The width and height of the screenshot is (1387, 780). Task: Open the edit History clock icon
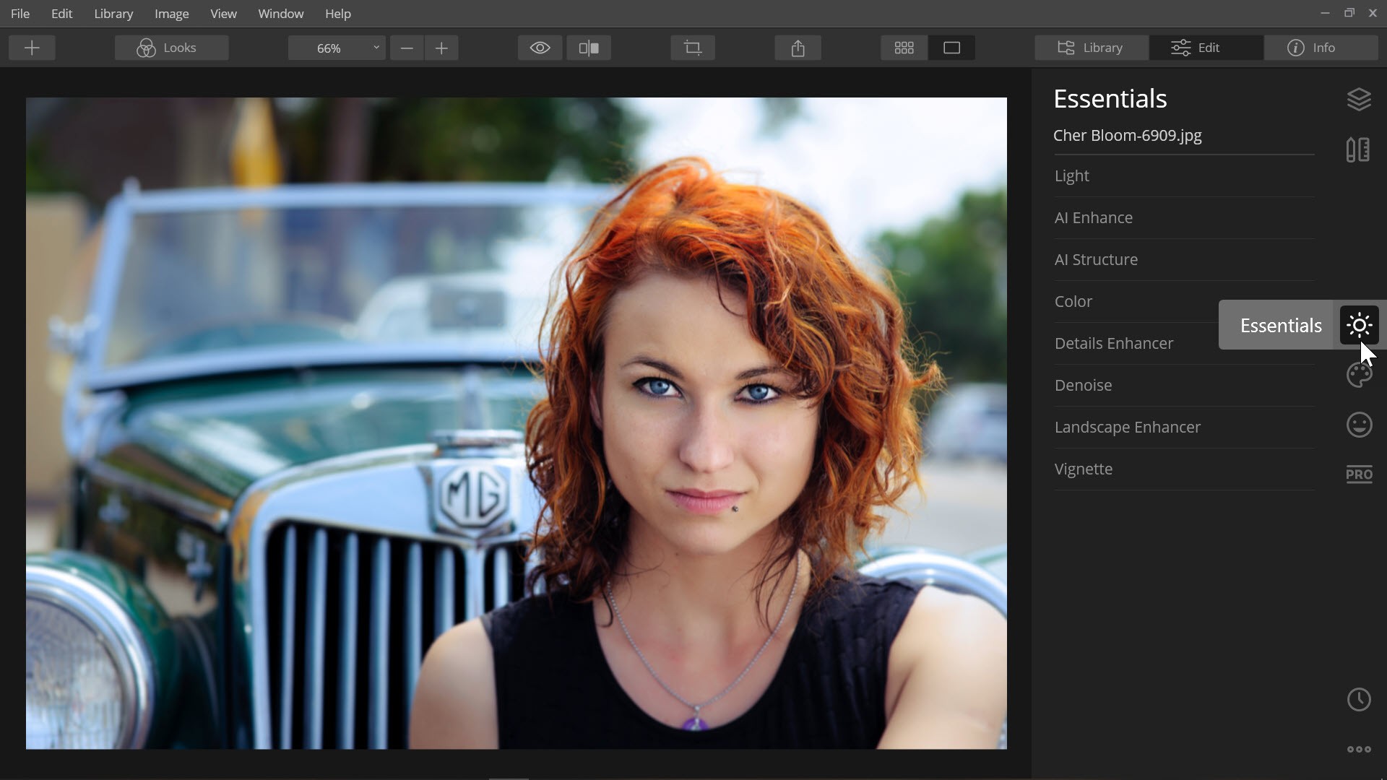(1359, 699)
